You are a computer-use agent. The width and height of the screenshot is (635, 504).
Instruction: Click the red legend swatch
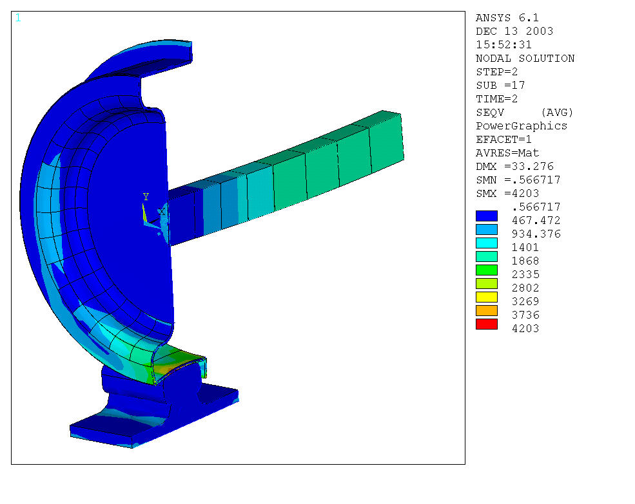[x=486, y=324]
